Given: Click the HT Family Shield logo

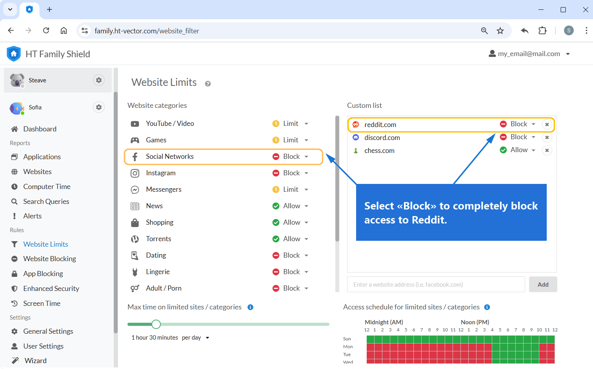Looking at the screenshot, I should (x=14, y=54).
